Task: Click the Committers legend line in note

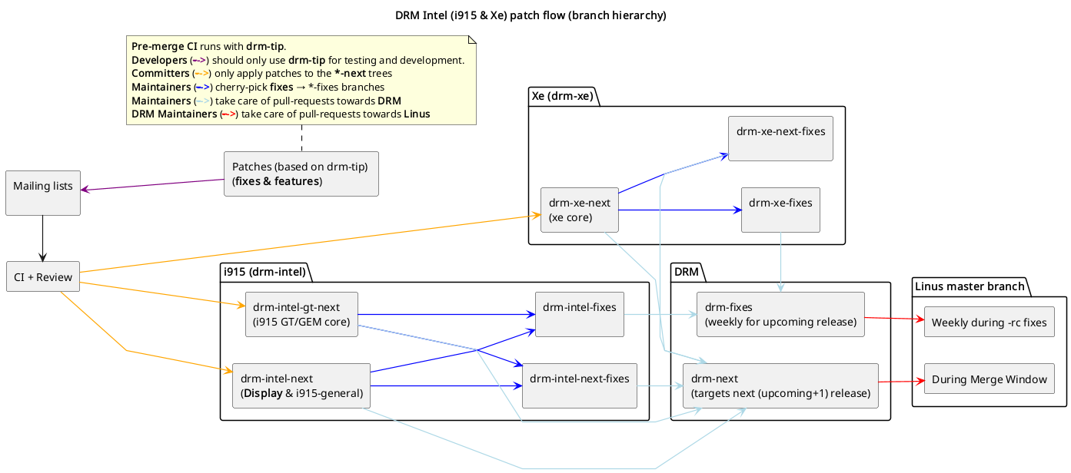Action: tap(262, 74)
